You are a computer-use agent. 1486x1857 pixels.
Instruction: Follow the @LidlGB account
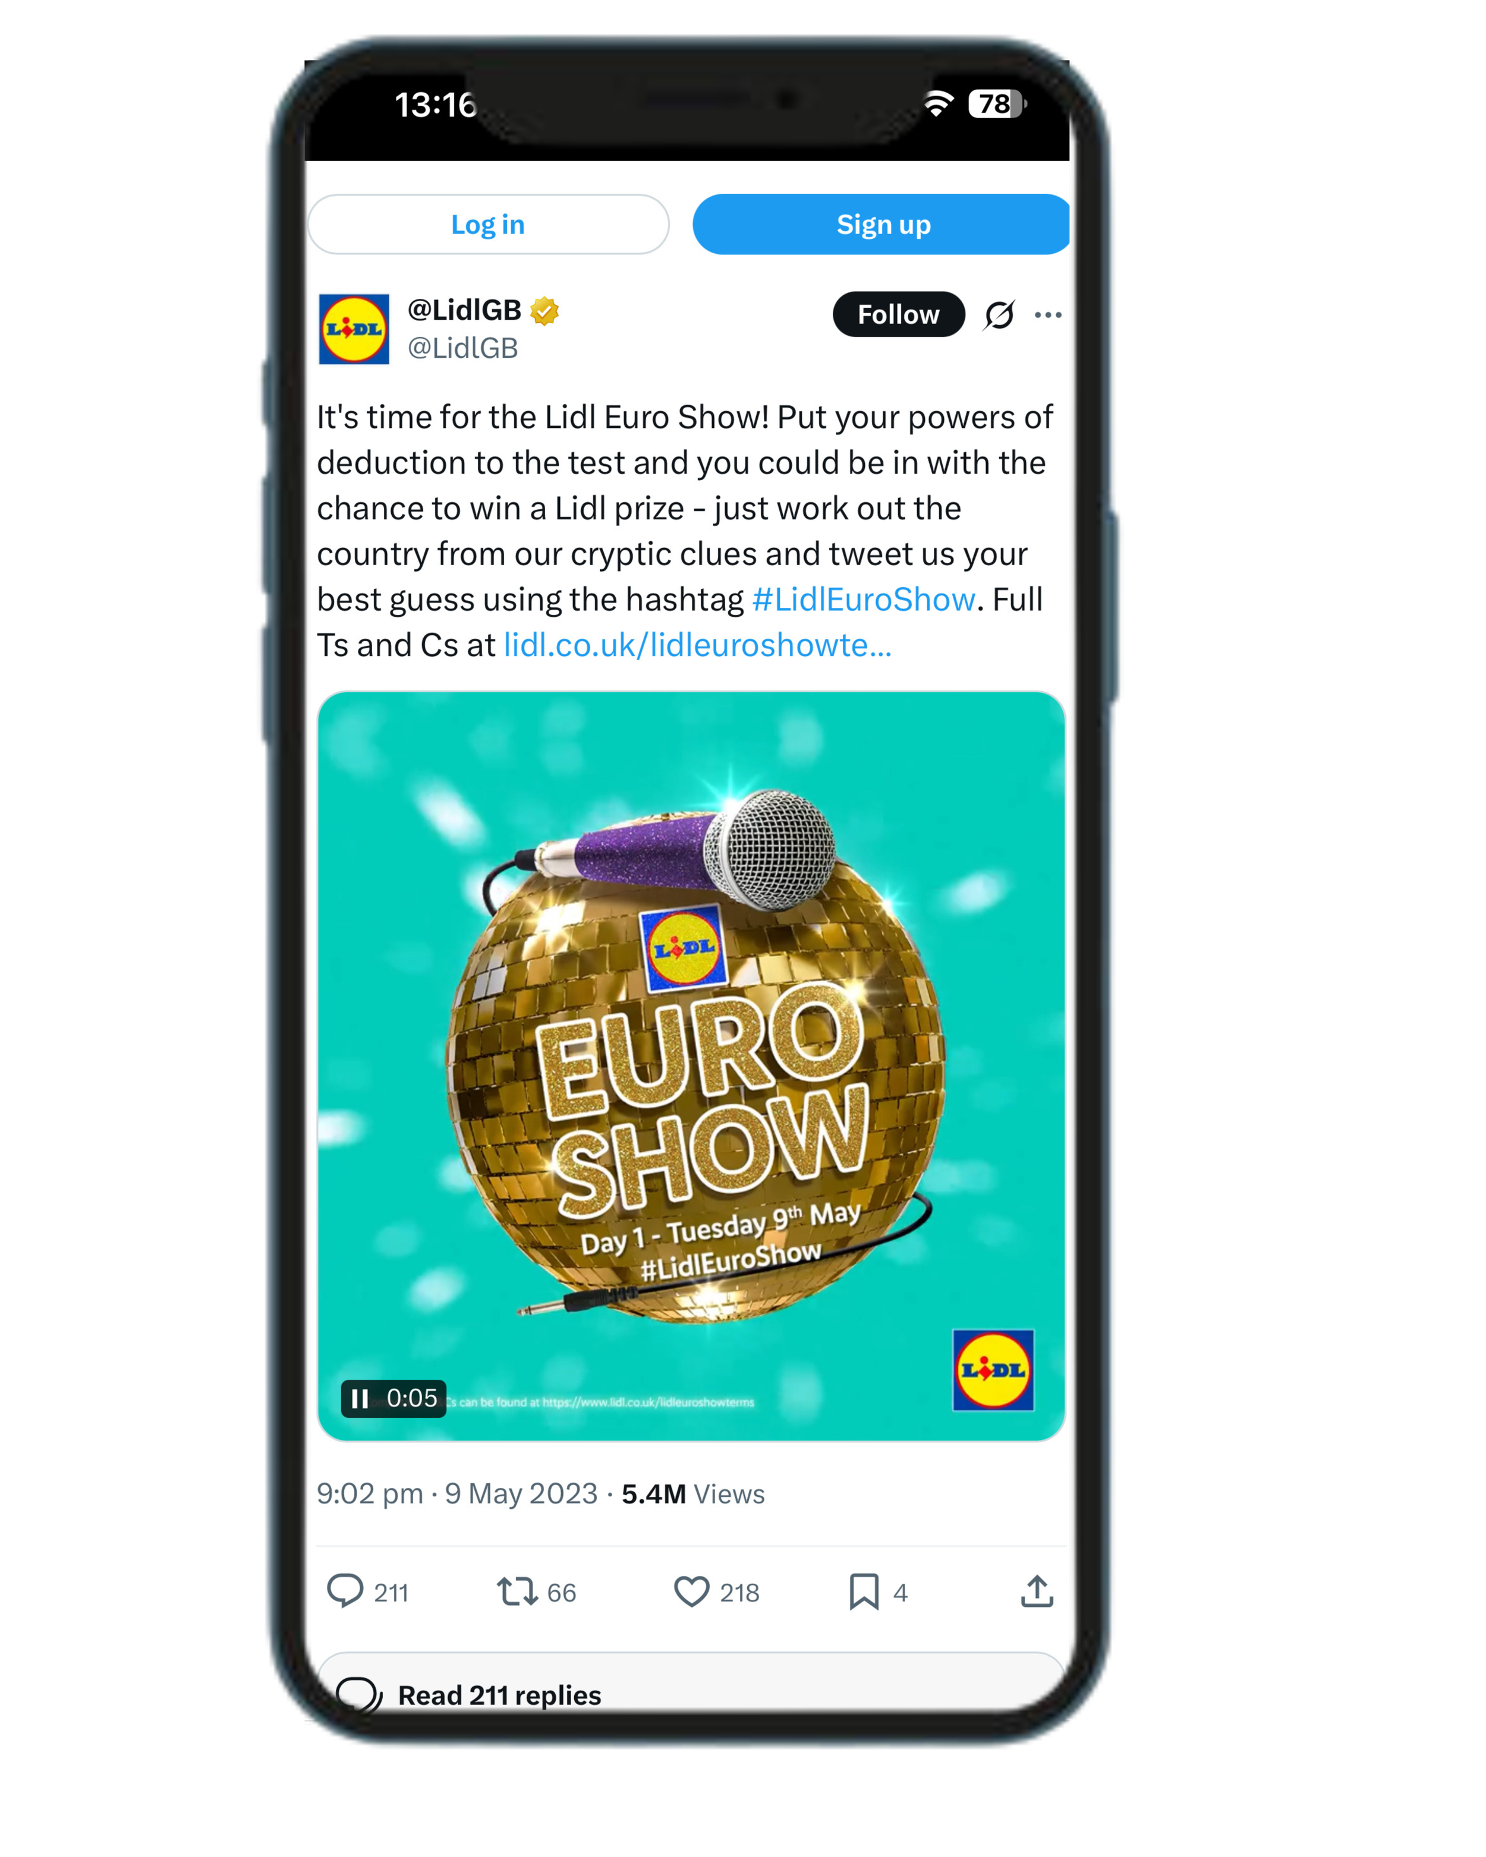click(x=898, y=314)
